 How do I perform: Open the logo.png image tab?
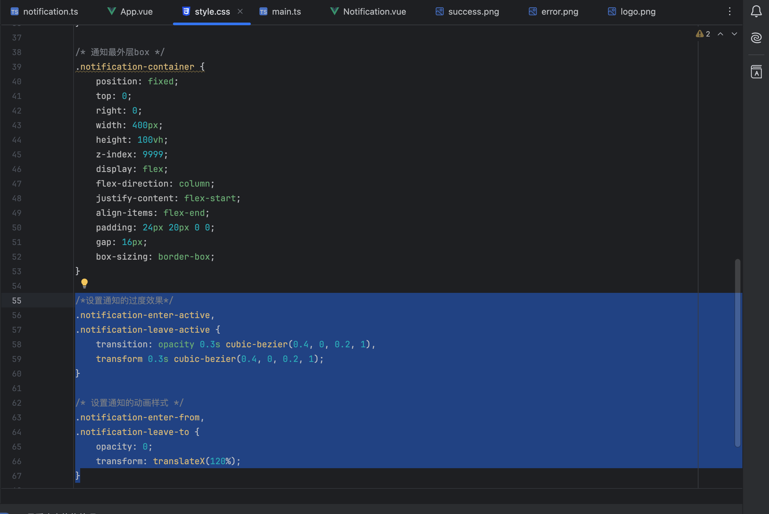click(x=638, y=12)
